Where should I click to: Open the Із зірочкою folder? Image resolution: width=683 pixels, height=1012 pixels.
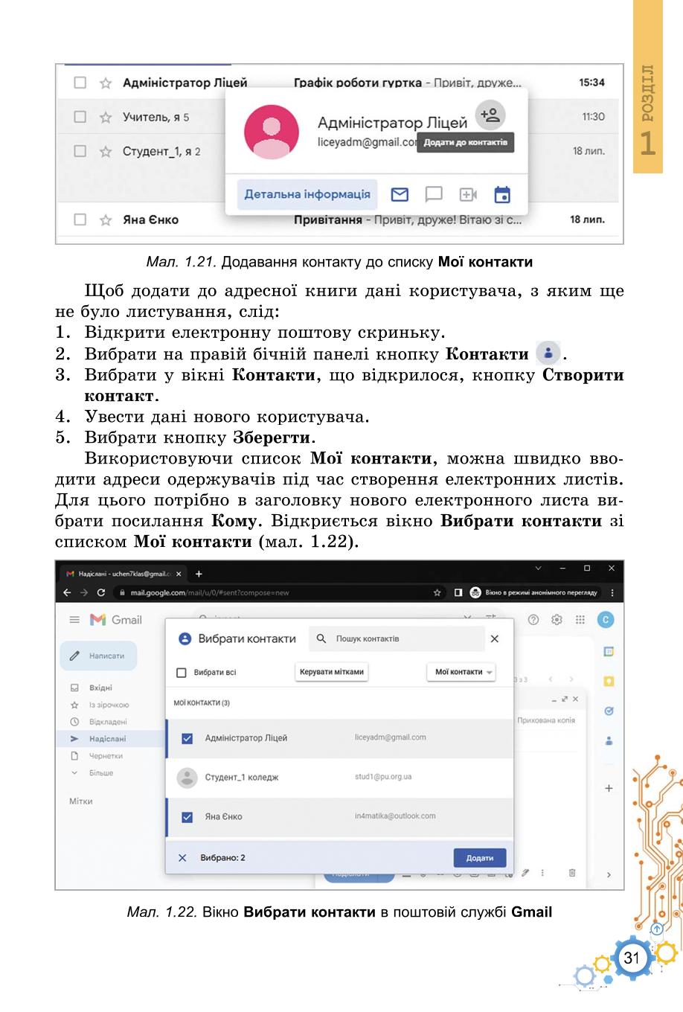pos(109,705)
